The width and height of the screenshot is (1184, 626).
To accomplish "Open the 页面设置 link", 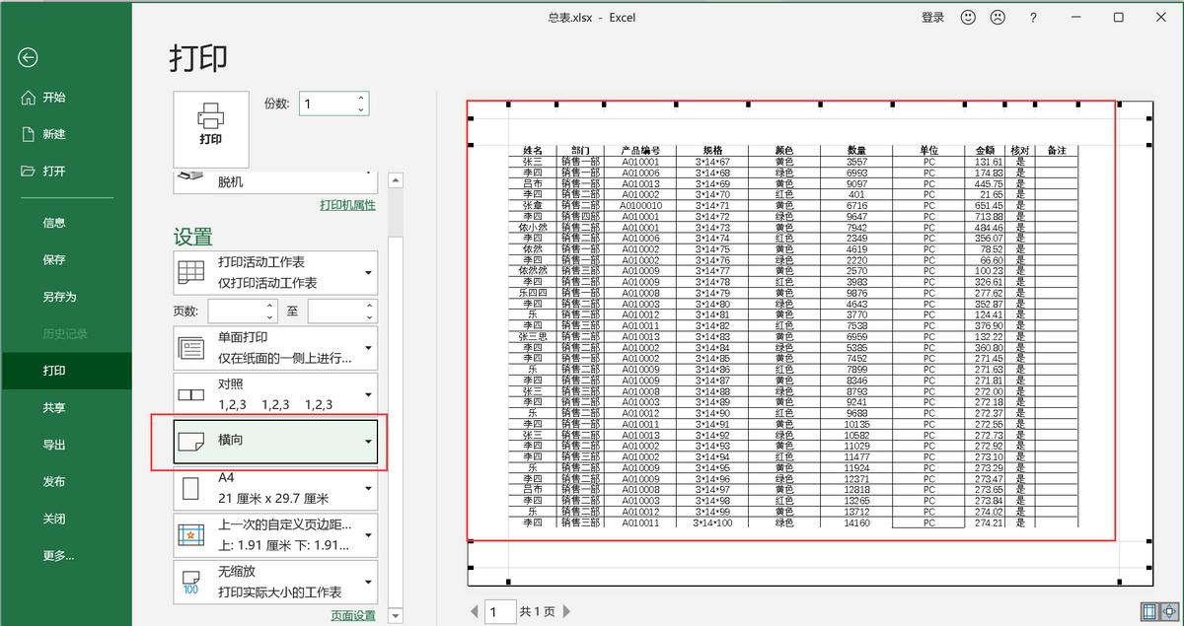I will (353, 616).
